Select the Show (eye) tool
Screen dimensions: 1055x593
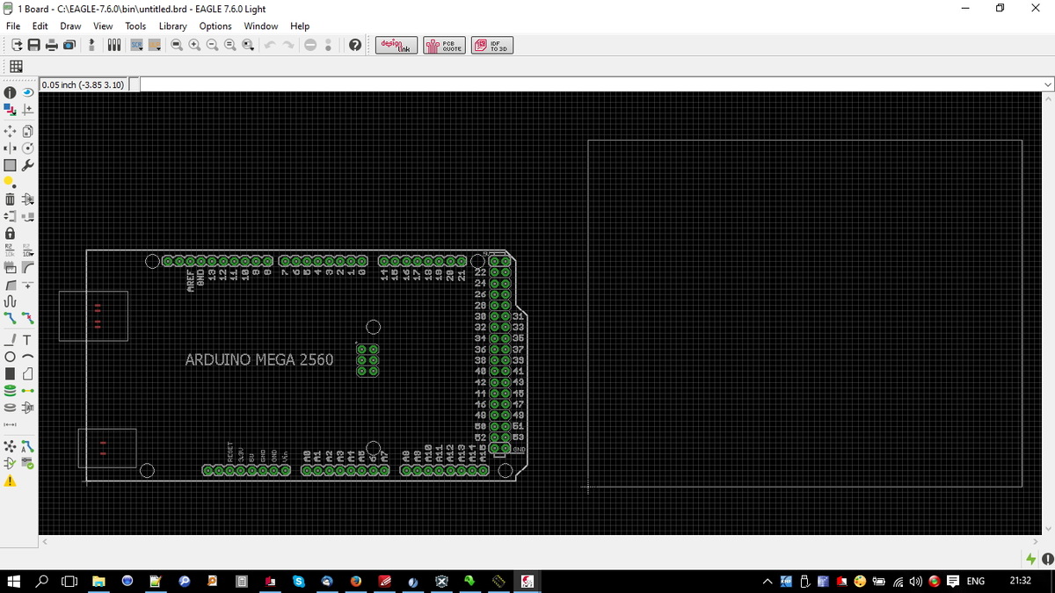pyautogui.click(x=27, y=91)
